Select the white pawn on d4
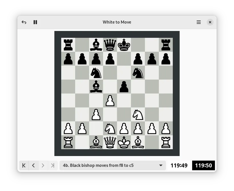 pyautogui.click(x=110, y=101)
